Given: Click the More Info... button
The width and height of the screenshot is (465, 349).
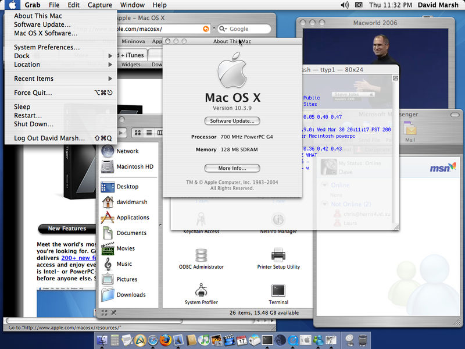Looking at the screenshot, I should pyautogui.click(x=232, y=168).
